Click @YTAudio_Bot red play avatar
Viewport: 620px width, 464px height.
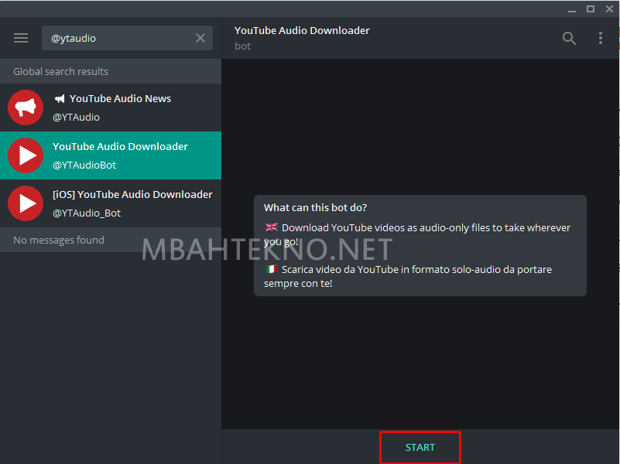point(26,203)
